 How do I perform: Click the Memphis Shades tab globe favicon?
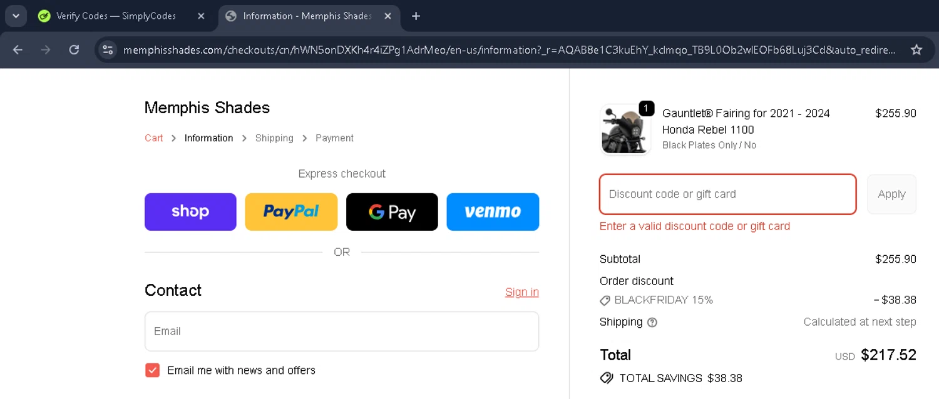[x=230, y=16]
